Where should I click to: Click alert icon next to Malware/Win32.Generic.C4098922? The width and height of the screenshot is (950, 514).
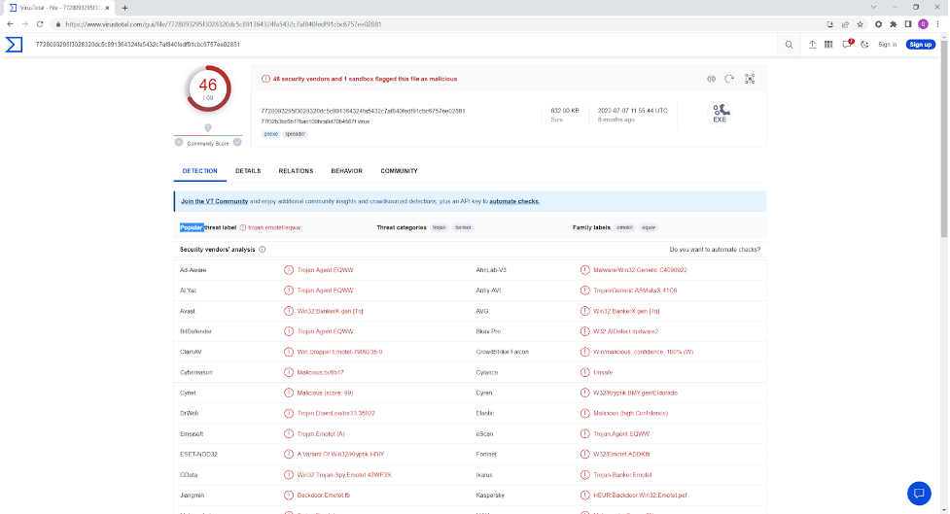[x=584, y=270]
